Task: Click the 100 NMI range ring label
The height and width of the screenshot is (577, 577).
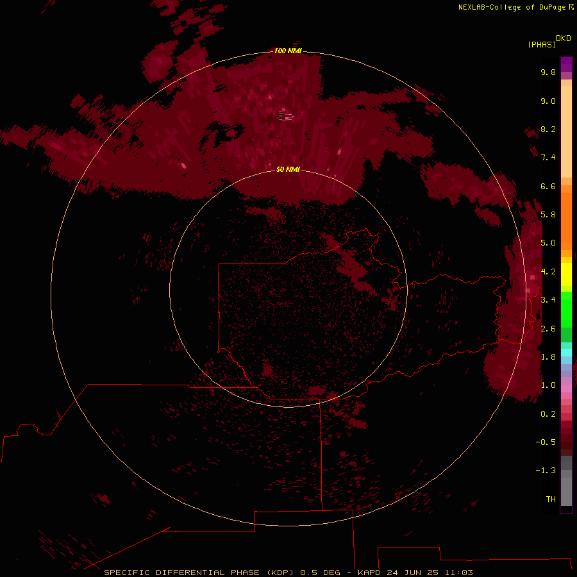Action: click(288, 51)
